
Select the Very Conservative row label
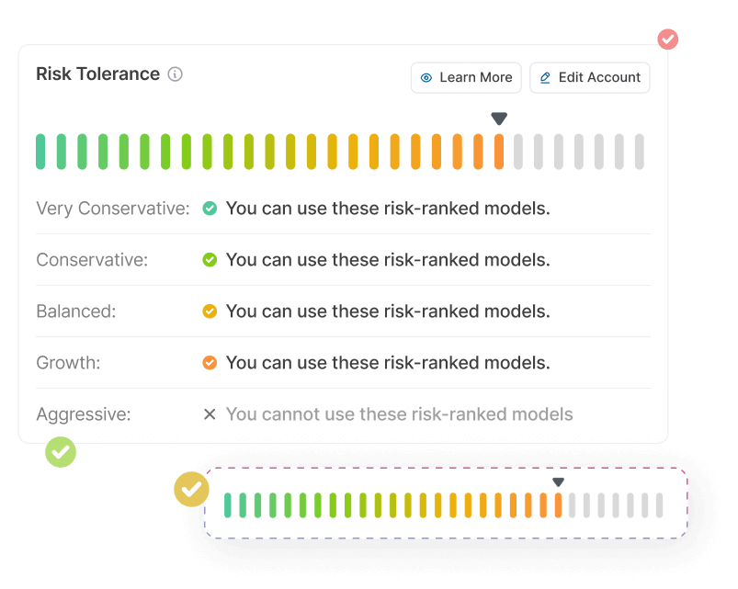113,209
